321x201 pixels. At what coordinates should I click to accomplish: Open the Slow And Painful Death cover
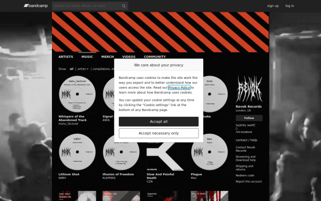tap(165, 157)
